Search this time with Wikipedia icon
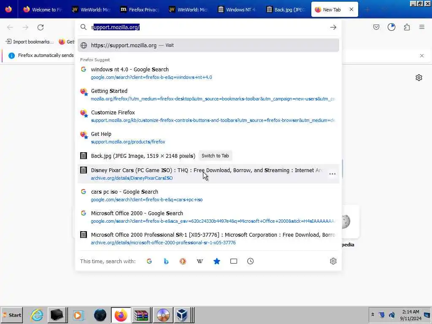 click(x=200, y=261)
